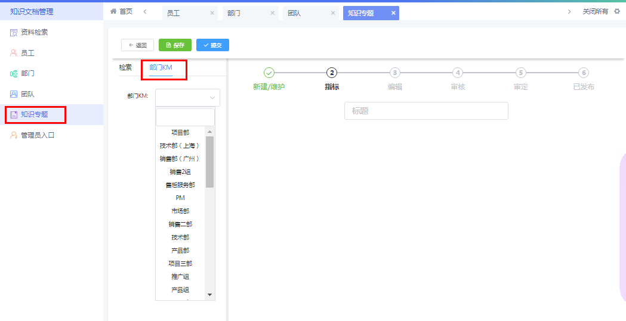Open 资料检索 in the sidebar
The height and width of the screenshot is (321, 626).
pyautogui.click(x=34, y=32)
